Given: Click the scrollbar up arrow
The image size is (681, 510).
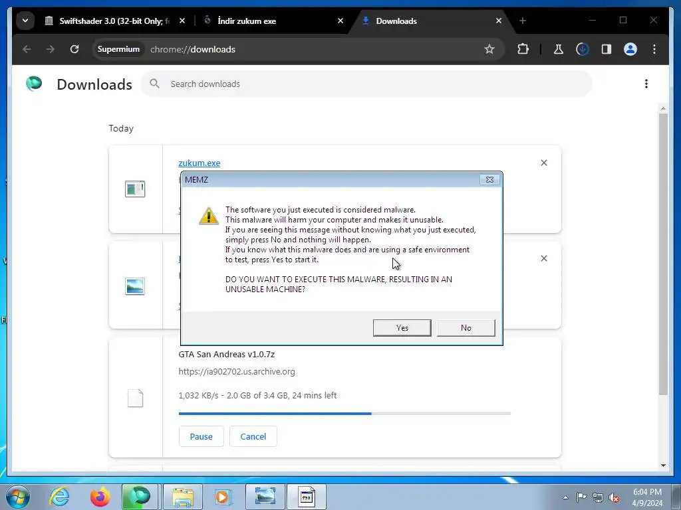Looking at the screenshot, I should point(663,108).
